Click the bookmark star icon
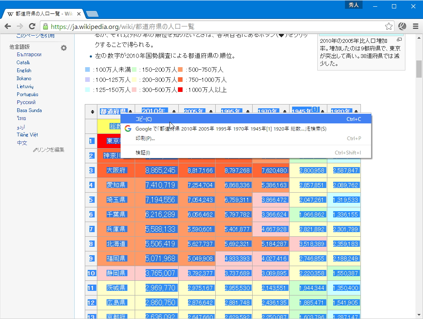 (389, 26)
